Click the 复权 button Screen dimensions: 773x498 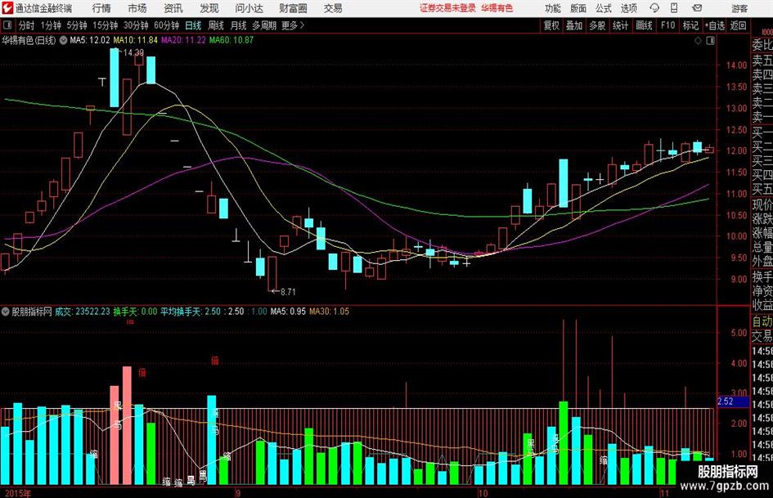551,25
